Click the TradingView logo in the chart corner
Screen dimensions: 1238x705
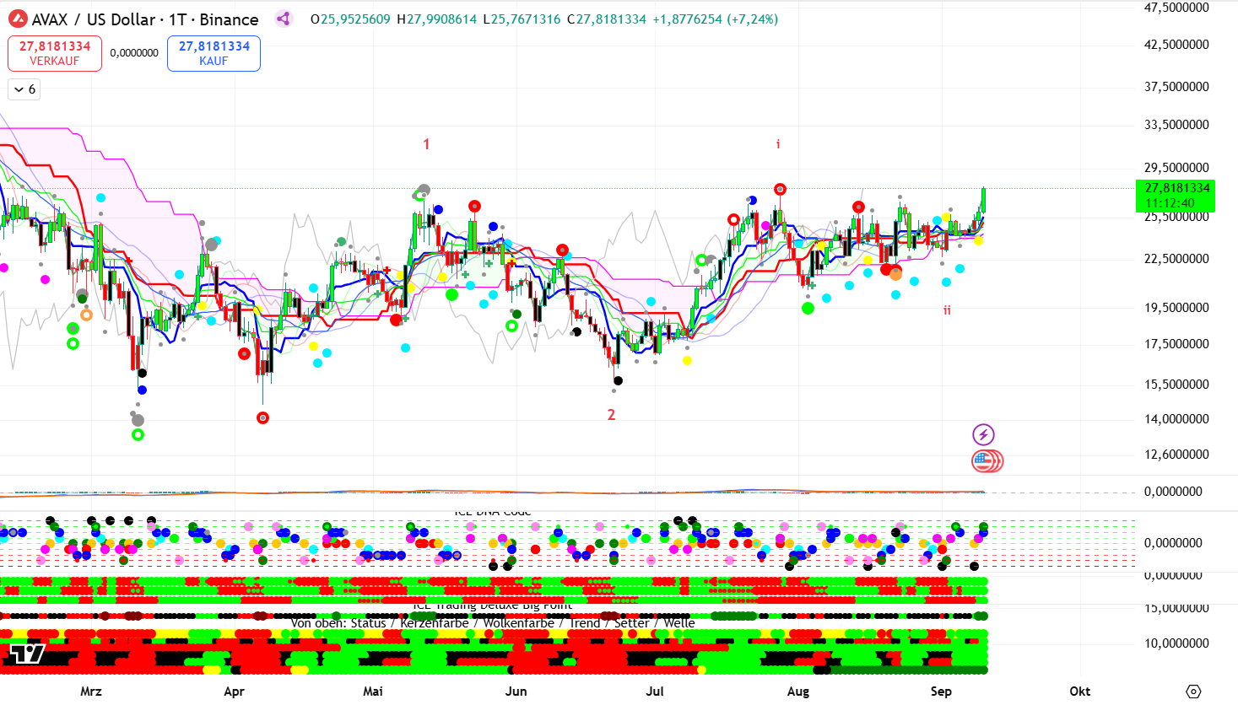click(x=27, y=654)
